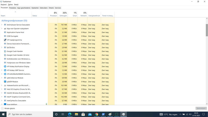The width and height of the screenshot is (208, 117).
Task: Switch to the Gebruikers tab
Action: (44, 8)
